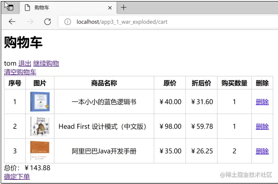The image size is (278, 184).
Task: Click the Alibaba Java manual cover image
Action: [x=40, y=151]
